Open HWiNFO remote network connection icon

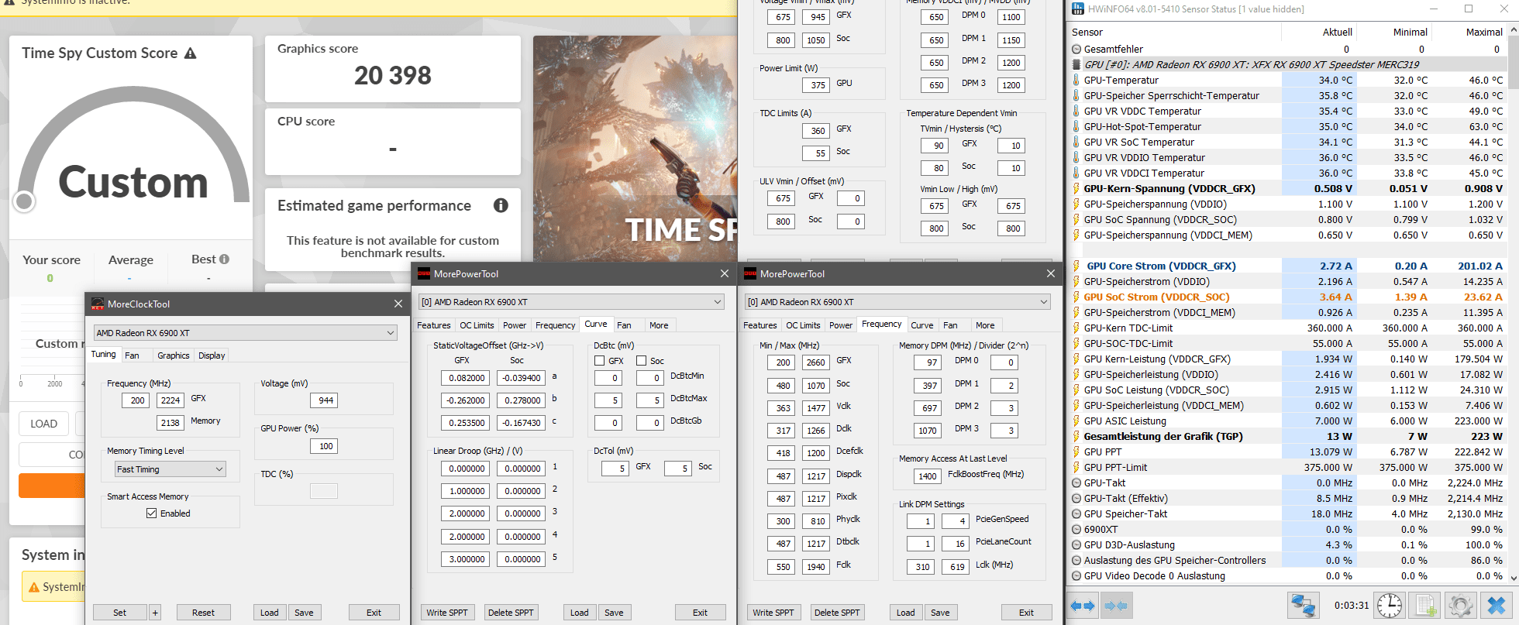point(1304,606)
